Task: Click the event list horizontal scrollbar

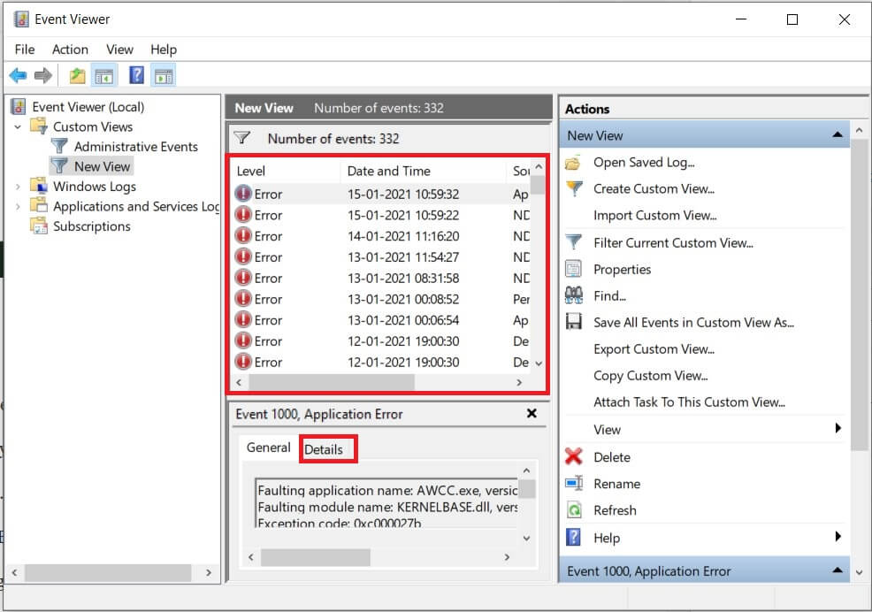Action: (332, 382)
